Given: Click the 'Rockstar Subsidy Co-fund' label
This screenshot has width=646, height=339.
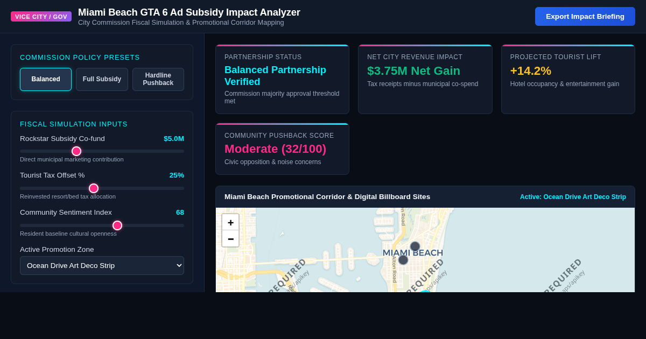Looking at the screenshot, I should [x=62, y=138].
